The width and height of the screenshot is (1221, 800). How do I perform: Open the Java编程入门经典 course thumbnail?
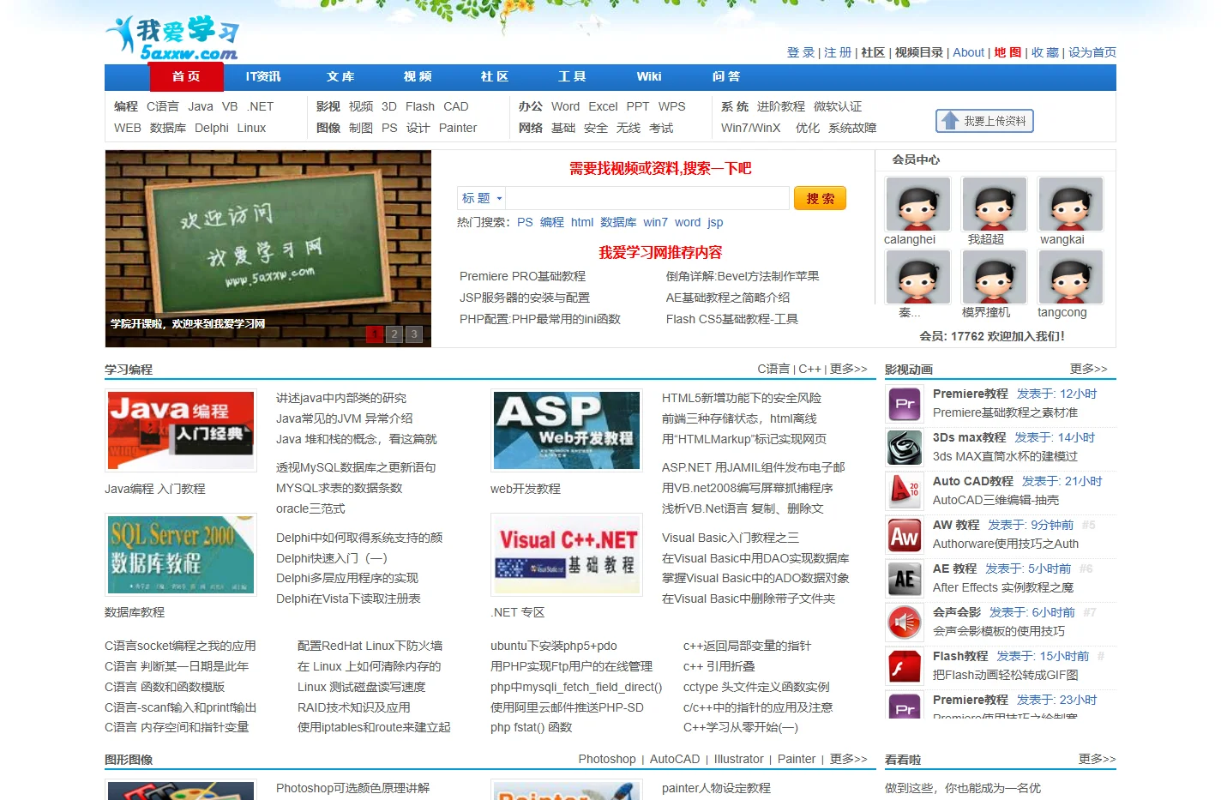[181, 430]
